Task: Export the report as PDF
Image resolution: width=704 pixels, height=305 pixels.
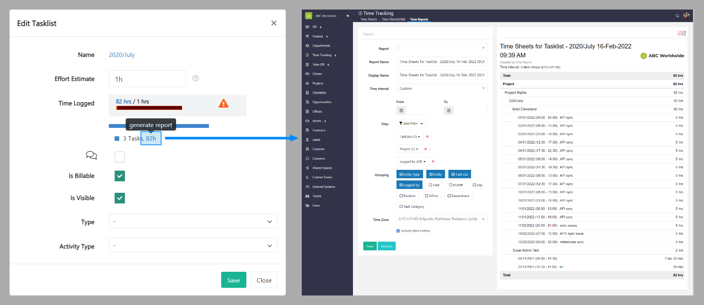Action: 680,33
